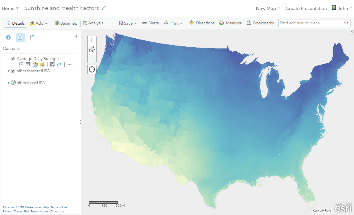The height and width of the screenshot is (215, 354).
Task: Open the Esri.com link
Action: click(8, 207)
